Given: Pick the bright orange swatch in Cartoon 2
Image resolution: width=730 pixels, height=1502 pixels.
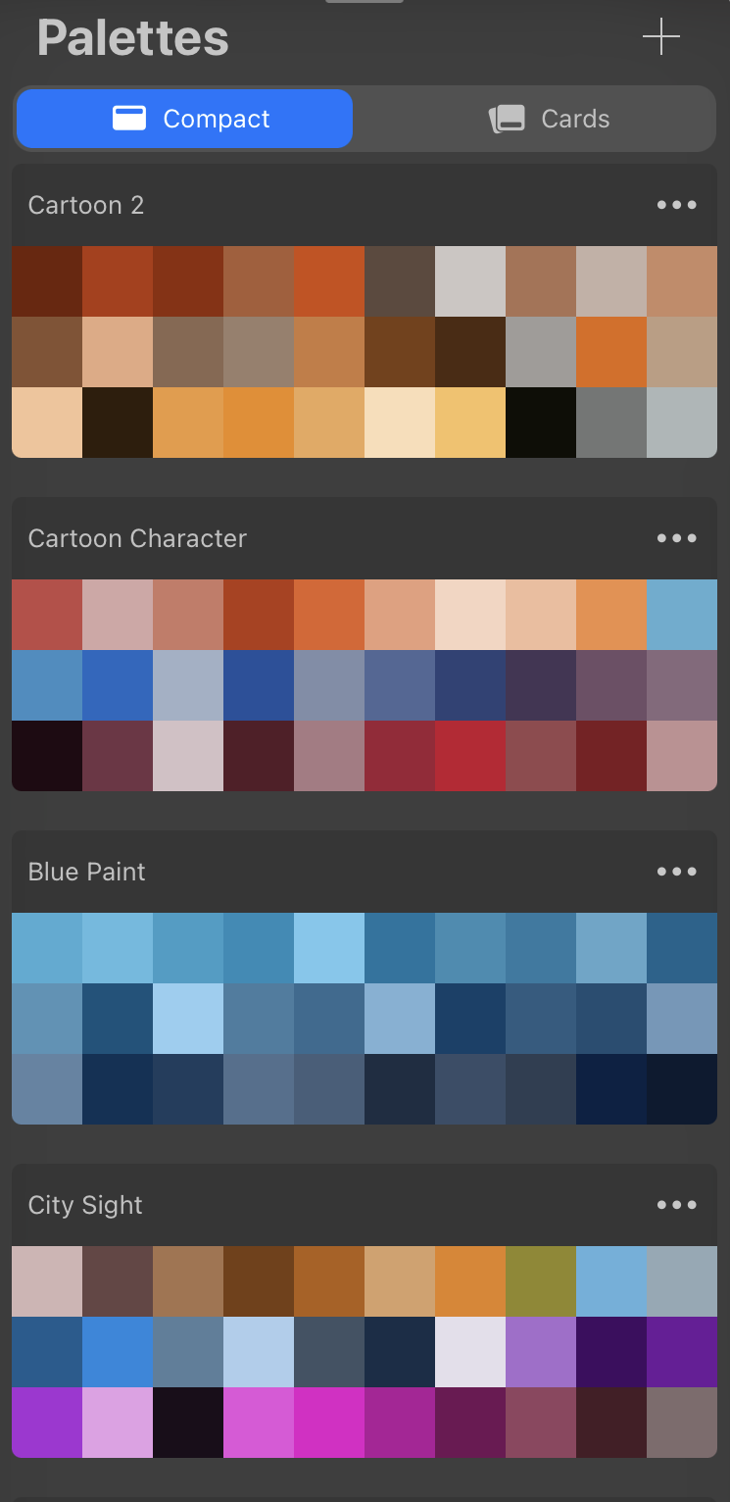Looking at the screenshot, I should pyautogui.click(x=611, y=352).
